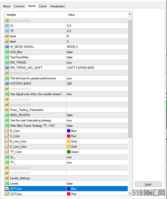Toggle the Levels false value
The height and width of the screenshot is (199, 167).
(97, 183)
